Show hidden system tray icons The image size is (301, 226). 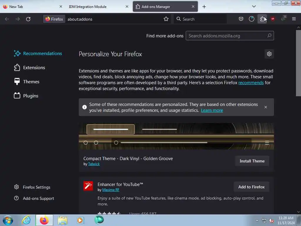(257, 221)
